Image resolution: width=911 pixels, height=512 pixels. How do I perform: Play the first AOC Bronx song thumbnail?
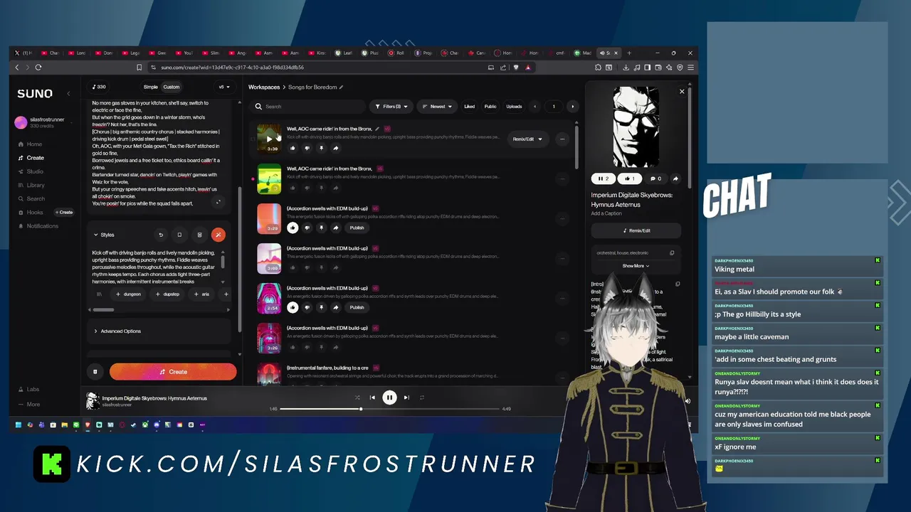[269, 139]
